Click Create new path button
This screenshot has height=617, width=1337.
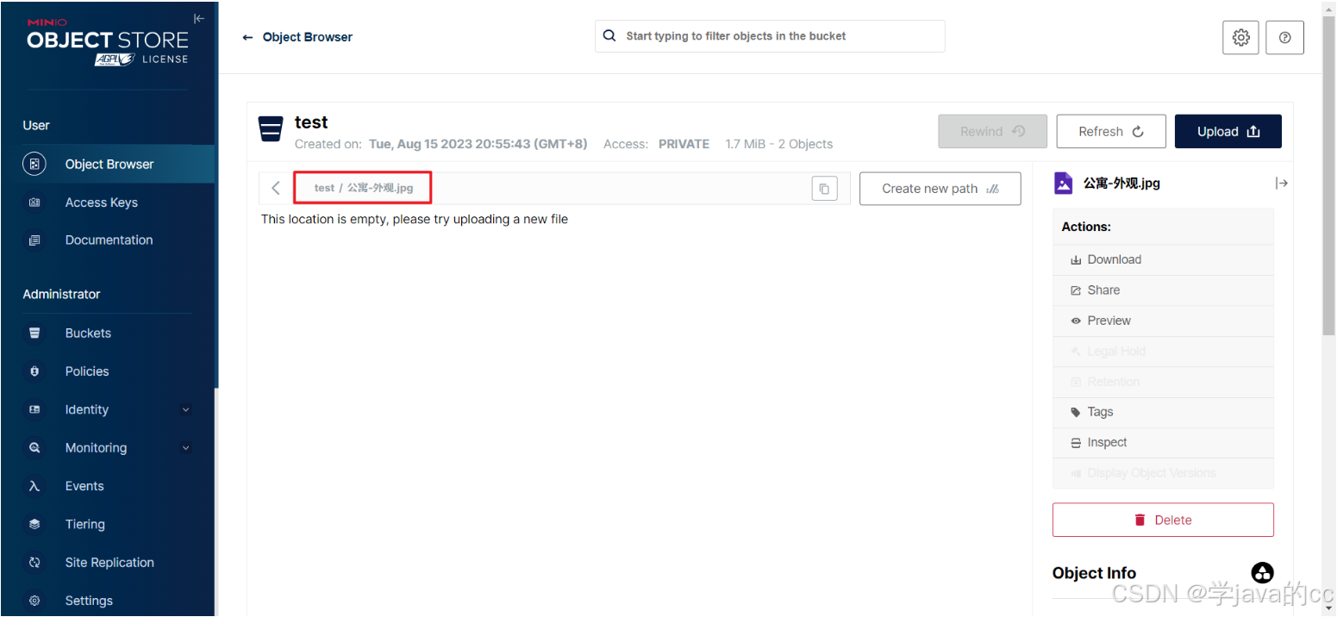940,189
